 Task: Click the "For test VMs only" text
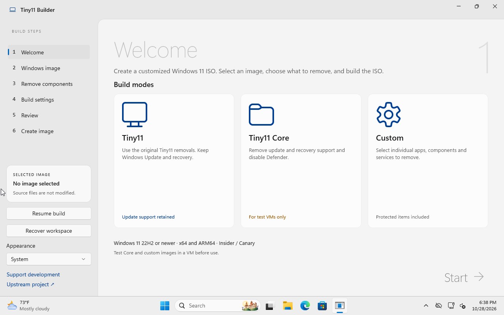[x=267, y=217]
